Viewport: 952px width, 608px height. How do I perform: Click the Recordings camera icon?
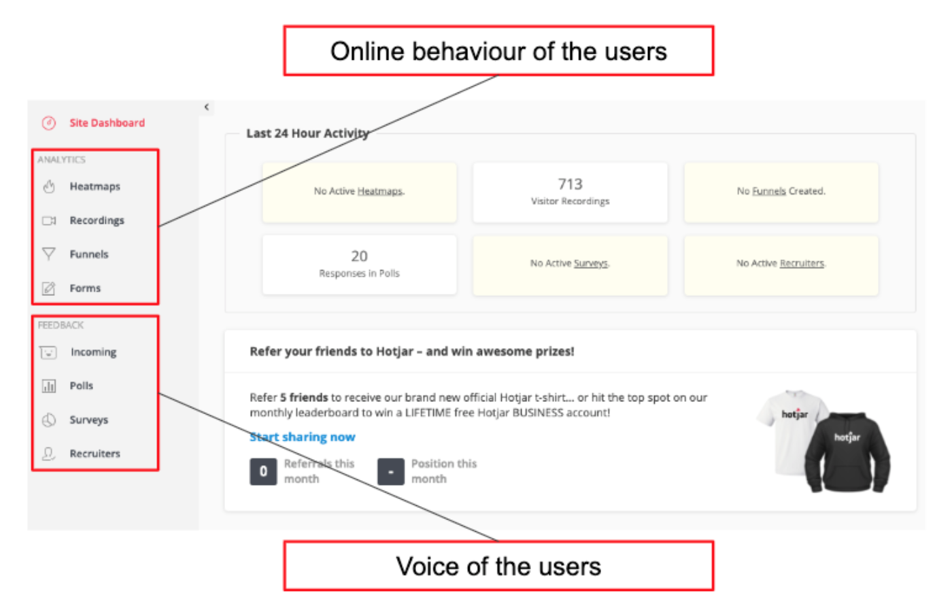coord(49,220)
